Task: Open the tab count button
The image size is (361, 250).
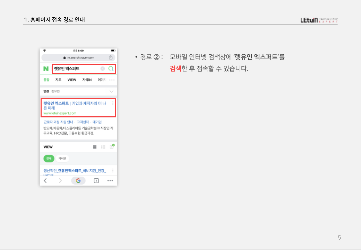Action: [96, 181]
